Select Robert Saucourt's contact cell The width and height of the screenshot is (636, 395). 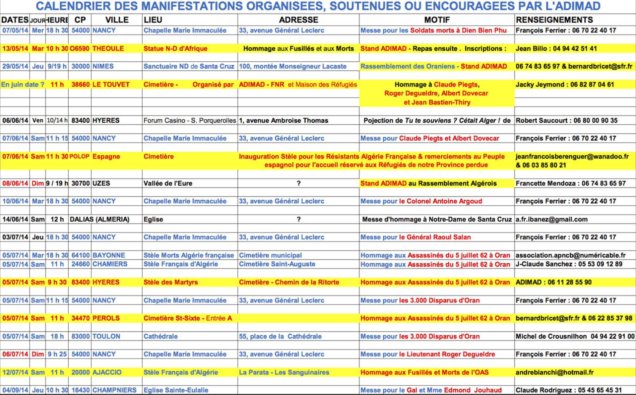[566, 121]
